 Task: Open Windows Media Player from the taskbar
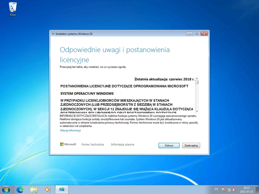[48, 190]
